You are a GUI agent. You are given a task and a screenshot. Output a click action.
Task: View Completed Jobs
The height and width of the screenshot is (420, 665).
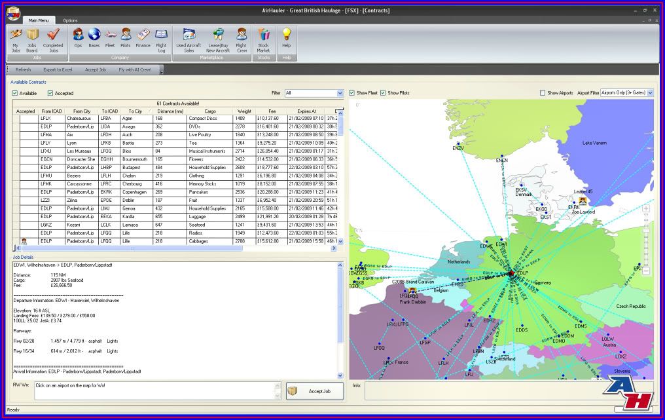pyautogui.click(x=53, y=41)
